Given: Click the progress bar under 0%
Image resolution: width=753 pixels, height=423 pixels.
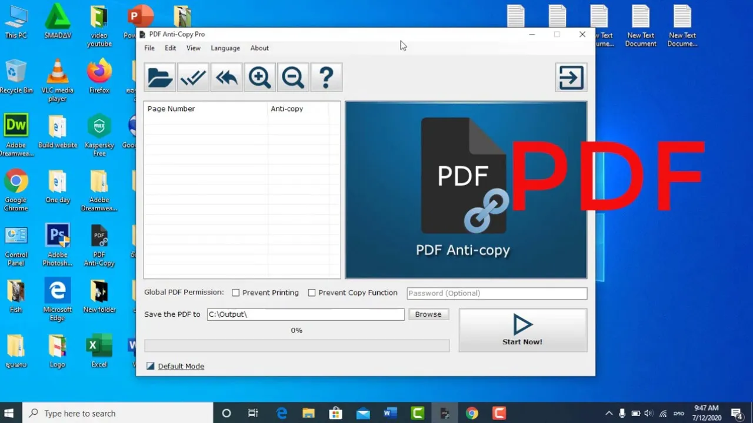Looking at the screenshot, I should click(297, 345).
